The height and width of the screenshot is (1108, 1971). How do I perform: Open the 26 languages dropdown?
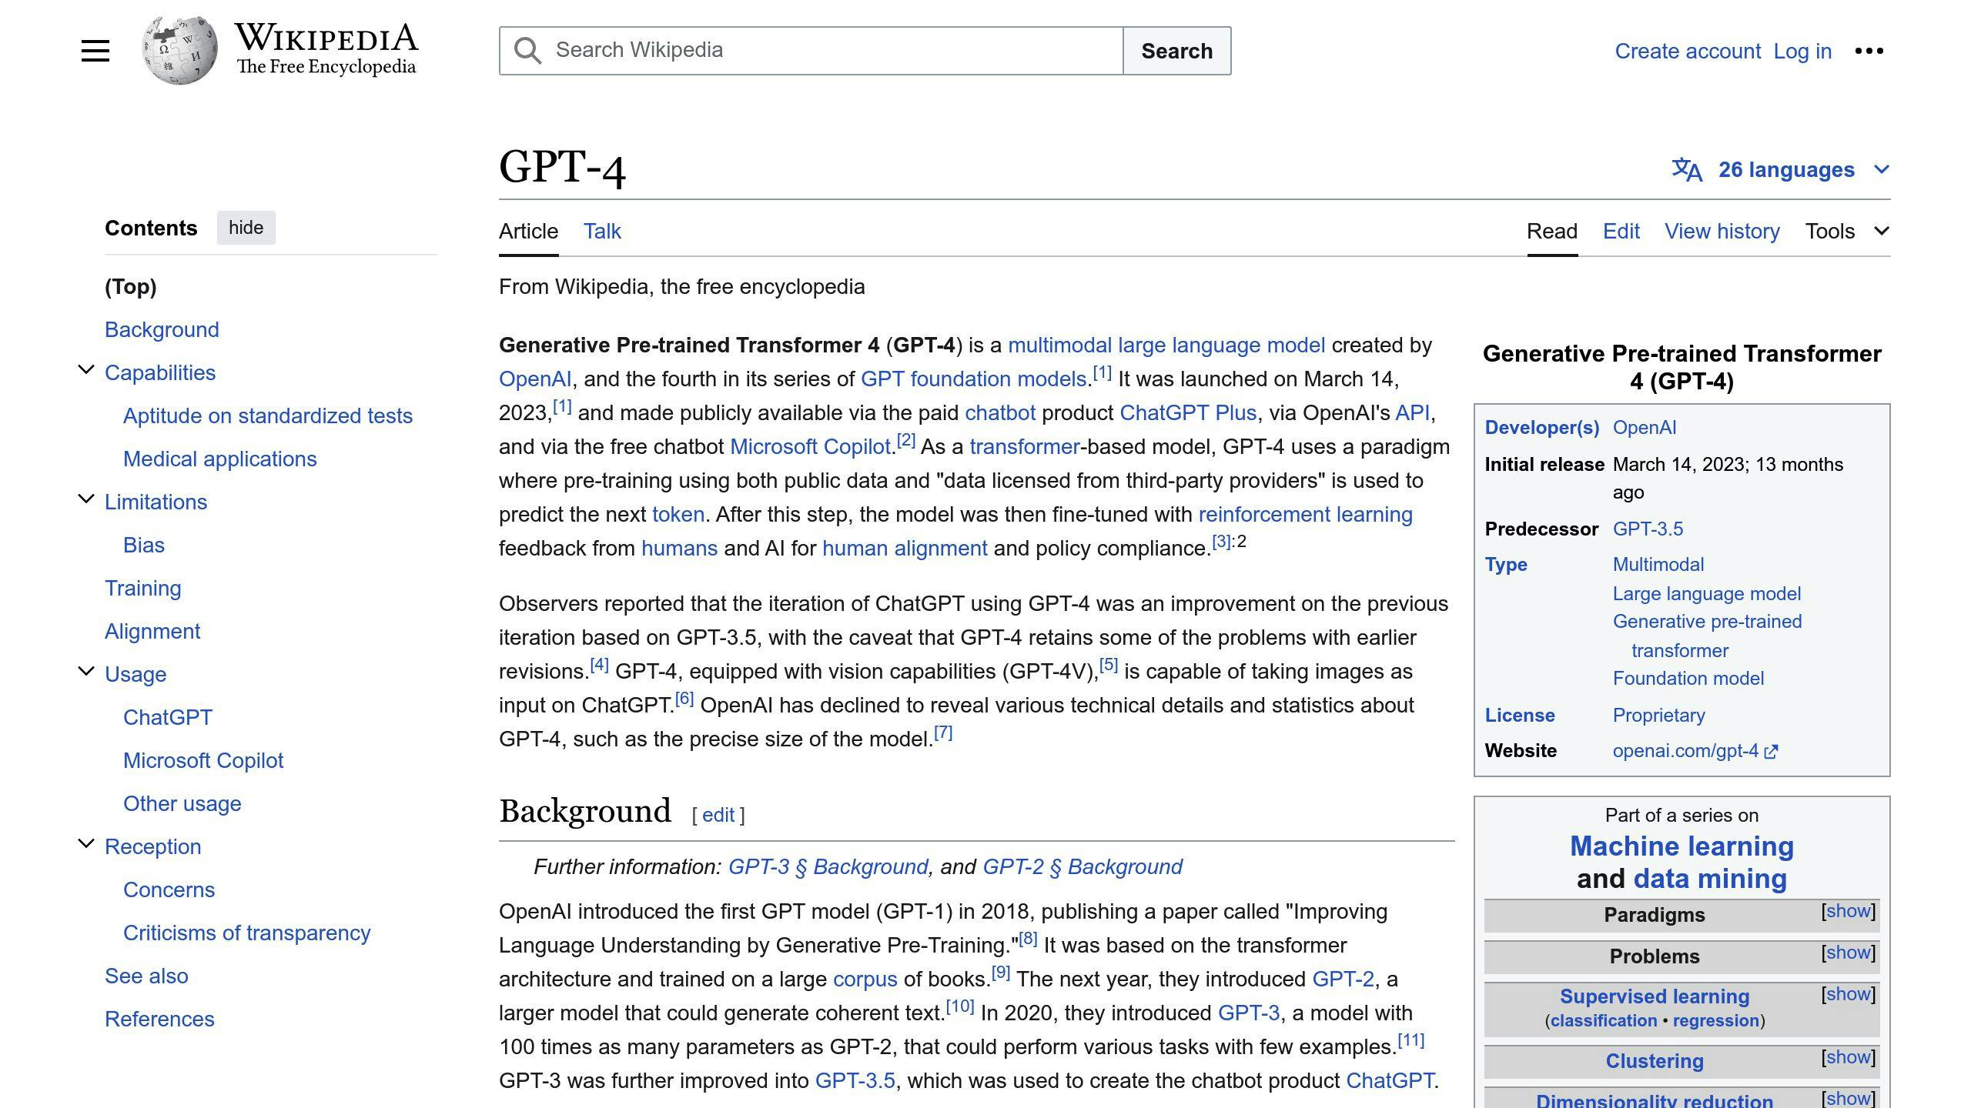pos(1780,169)
